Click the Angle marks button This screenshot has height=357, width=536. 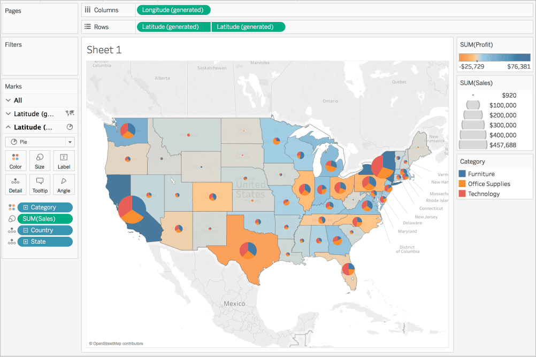pos(64,184)
